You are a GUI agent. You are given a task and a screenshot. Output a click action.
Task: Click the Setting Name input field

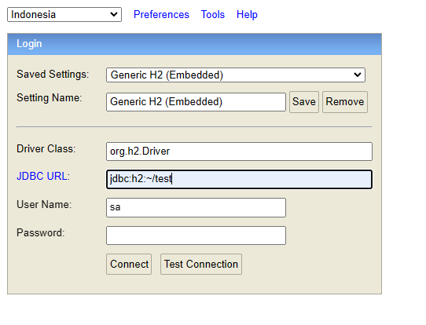196,102
